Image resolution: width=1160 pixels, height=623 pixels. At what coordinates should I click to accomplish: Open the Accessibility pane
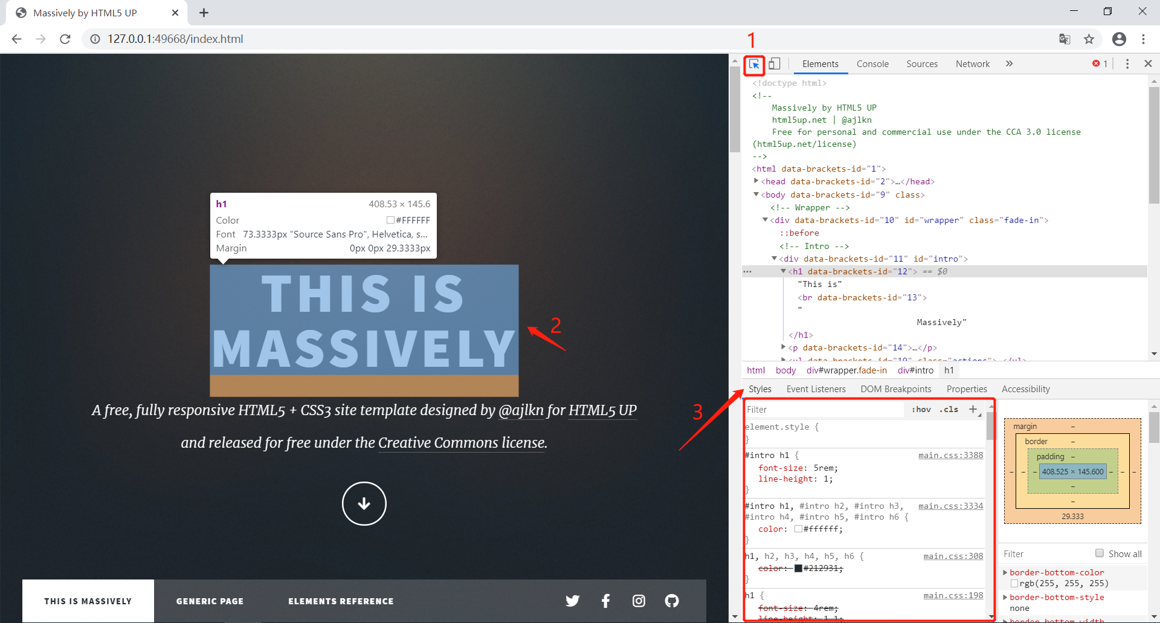1026,389
